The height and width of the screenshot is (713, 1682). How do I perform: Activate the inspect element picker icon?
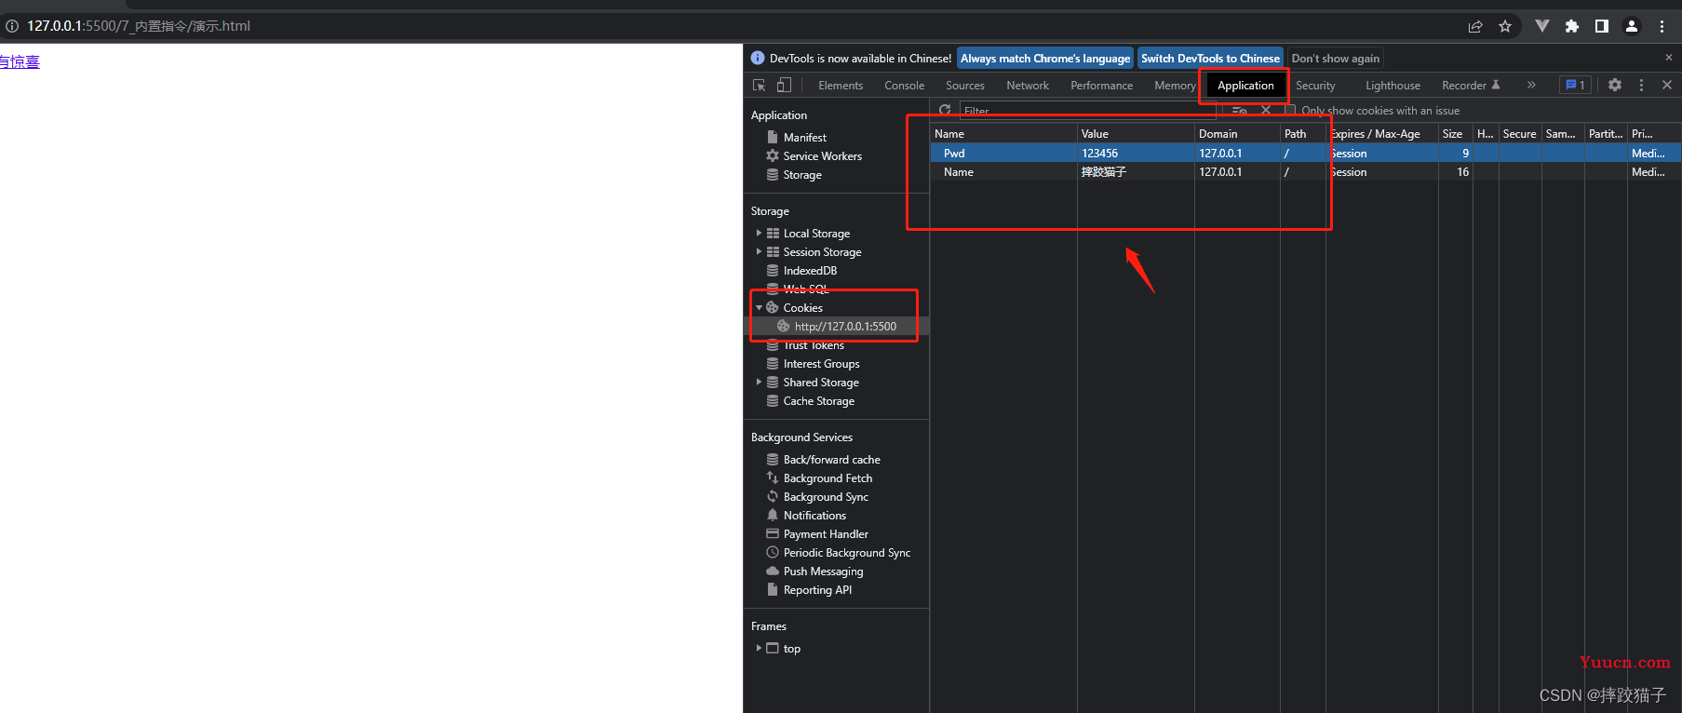(x=760, y=85)
